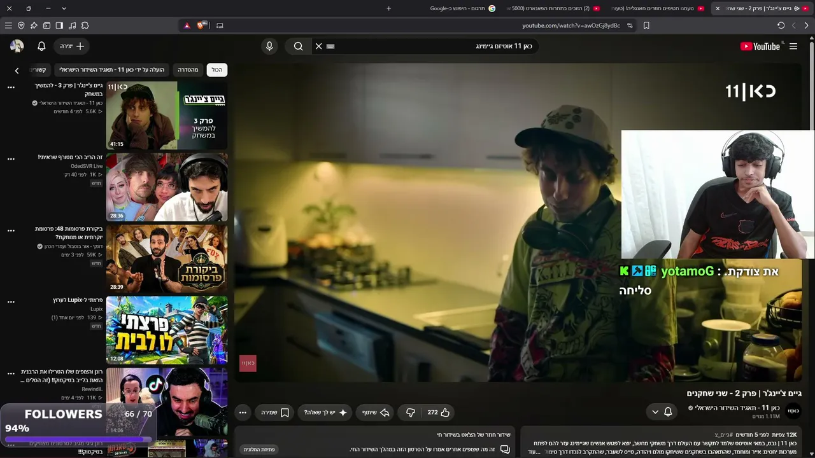Open the subscription notification bell dropdown
Screen dimensions: 815x458
pyautogui.click(x=662, y=412)
